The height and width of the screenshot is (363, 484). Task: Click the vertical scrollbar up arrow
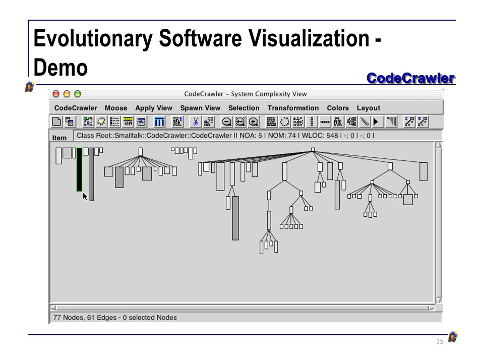pyautogui.click(x=439, y=145)
